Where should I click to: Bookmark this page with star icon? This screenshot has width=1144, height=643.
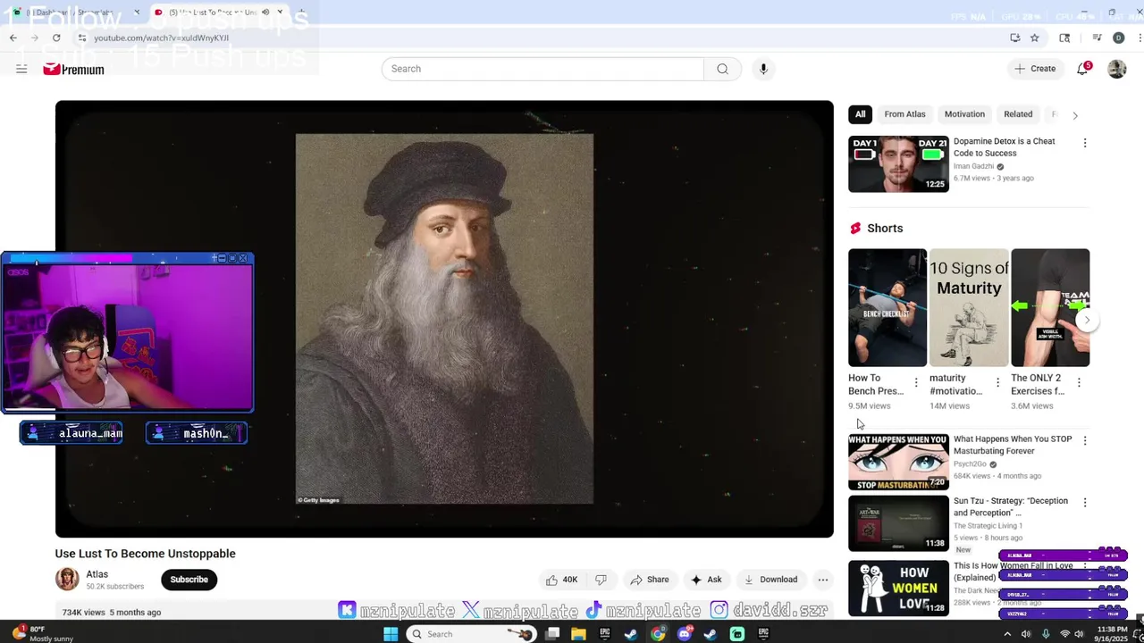point(1034,38)
